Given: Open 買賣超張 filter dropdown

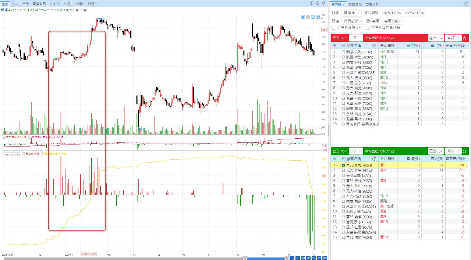Looking at the screenshot, I should click(353, 21).
